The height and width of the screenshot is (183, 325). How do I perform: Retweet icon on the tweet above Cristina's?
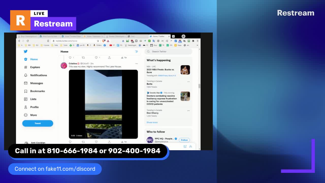(83, 58)
